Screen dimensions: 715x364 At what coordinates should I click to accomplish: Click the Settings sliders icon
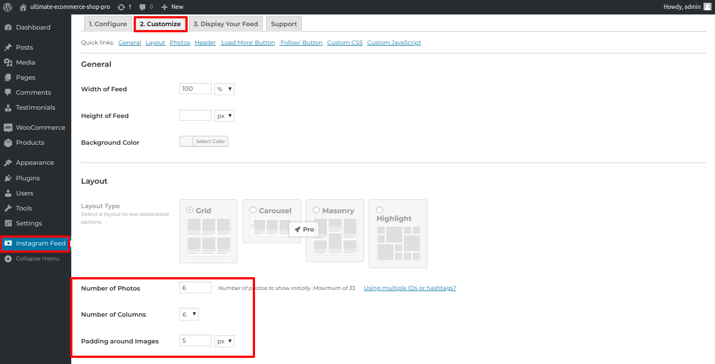point(8,223)
